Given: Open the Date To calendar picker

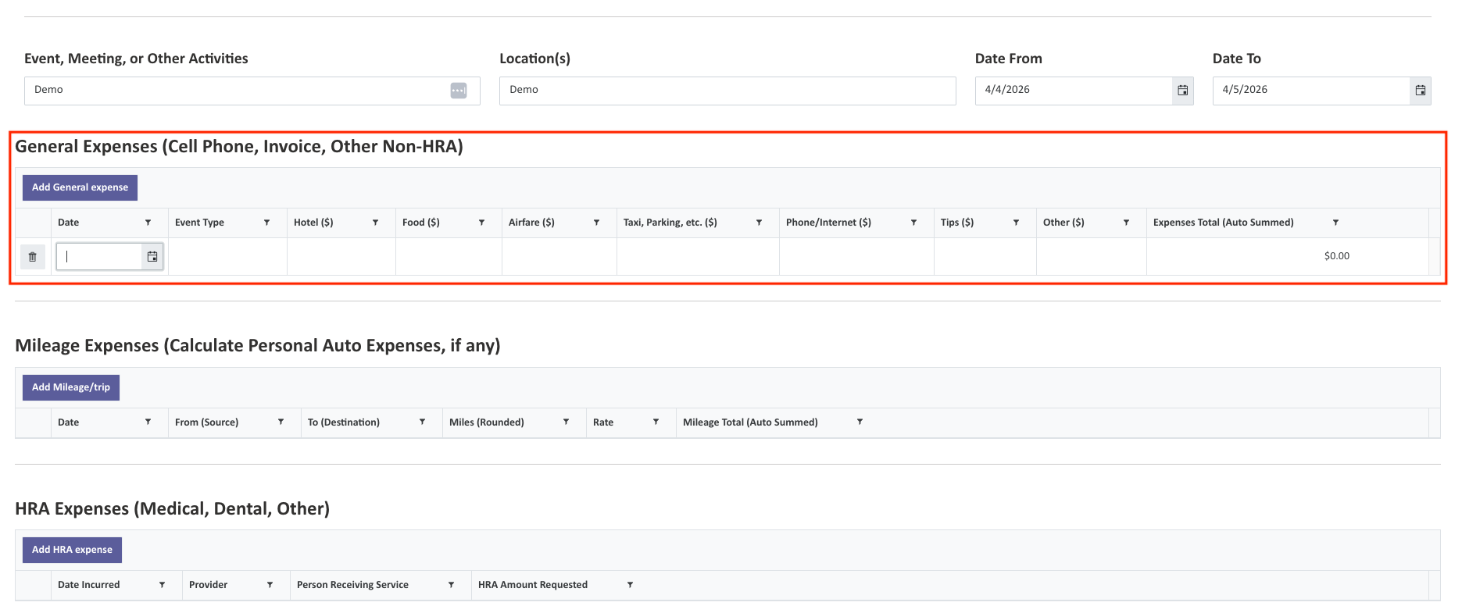Looking at the screenshot, I should click(1420, 91).
